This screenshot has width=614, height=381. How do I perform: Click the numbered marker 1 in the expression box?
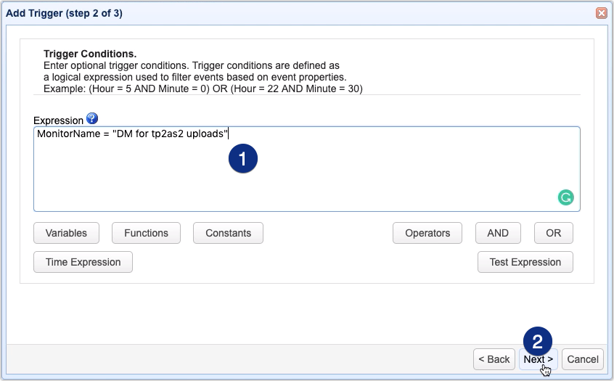click(x=242, y=157)
